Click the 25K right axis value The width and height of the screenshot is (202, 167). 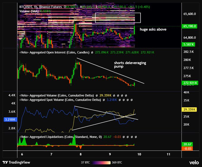(x=186, y=117)
